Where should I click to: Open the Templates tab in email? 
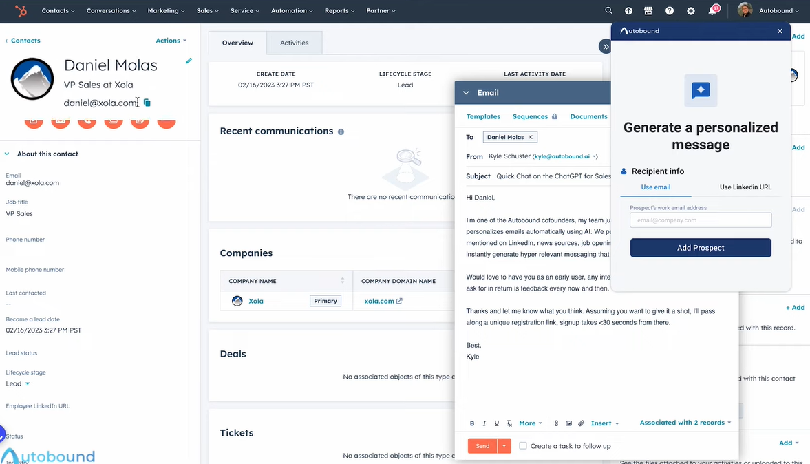click(483, 117)
